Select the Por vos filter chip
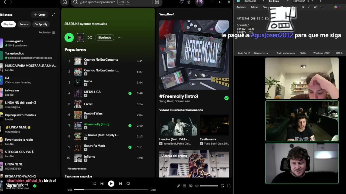Image resolution: width=346 pixels, height=194 pixels. [24, 24]
